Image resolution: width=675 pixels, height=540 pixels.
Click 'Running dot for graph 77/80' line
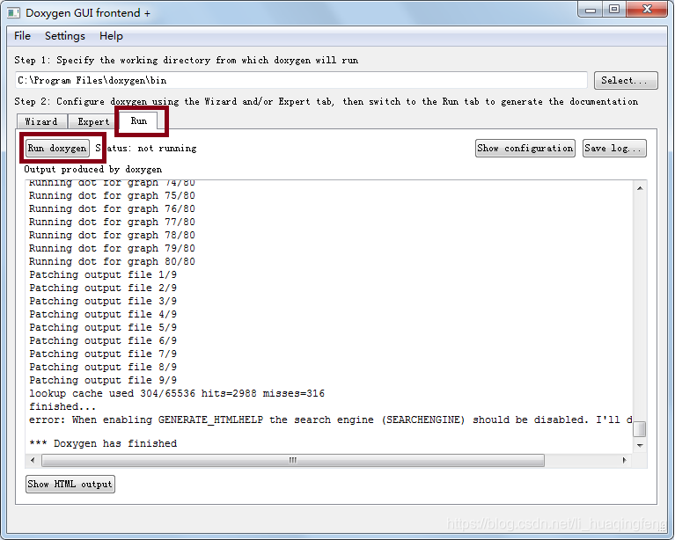pos(112,222)
